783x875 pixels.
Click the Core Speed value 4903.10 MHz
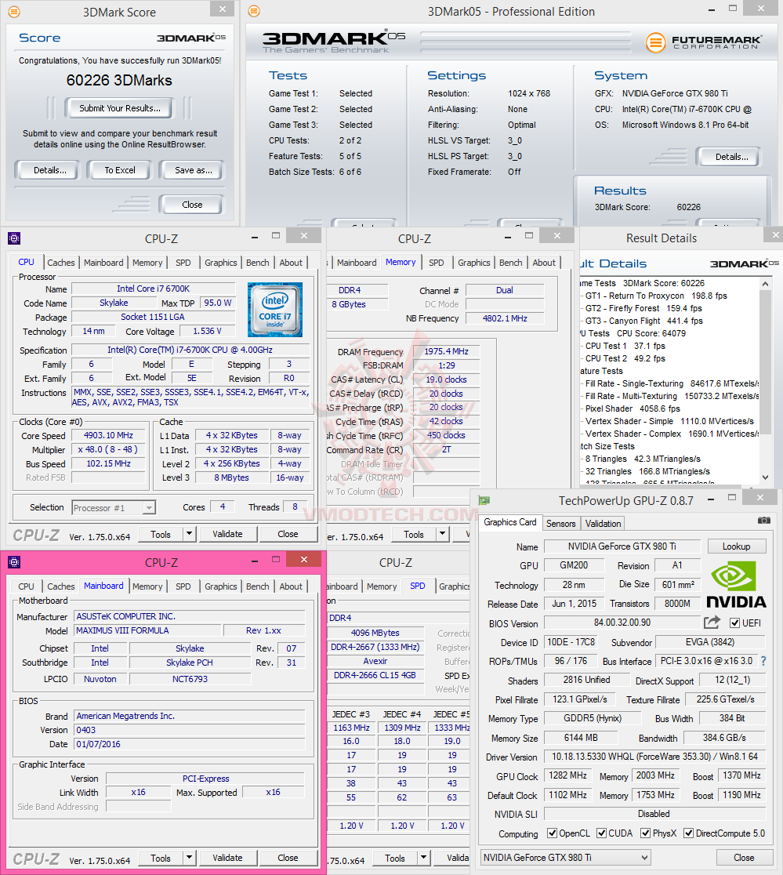(x=108, y=435)
